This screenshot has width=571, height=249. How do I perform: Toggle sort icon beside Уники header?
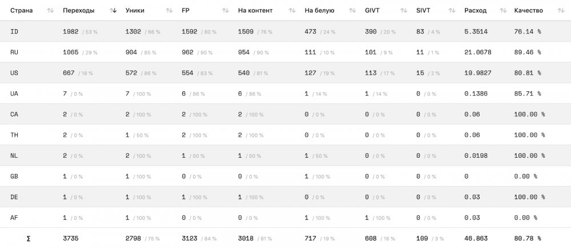coord(170,11)
